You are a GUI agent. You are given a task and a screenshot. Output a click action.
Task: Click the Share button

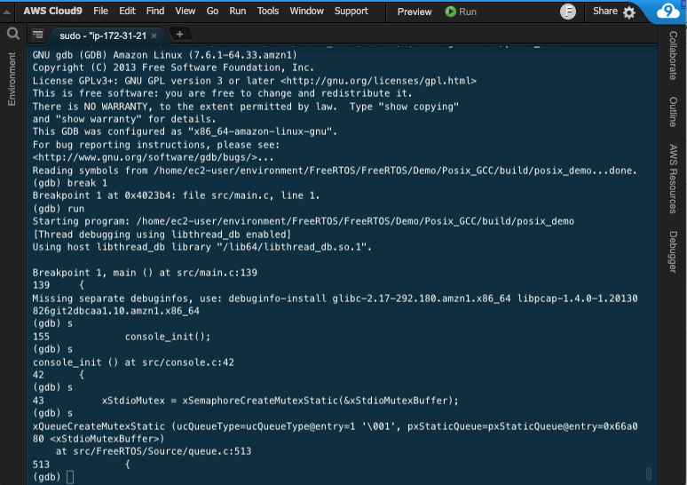pos(605,11)
